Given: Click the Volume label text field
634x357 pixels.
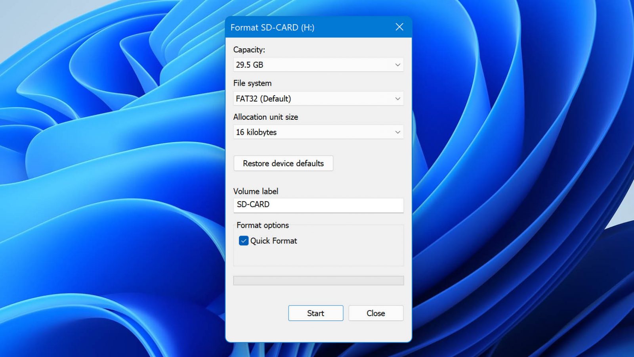Looking at the screenshot, I should (x=318, y=205).
